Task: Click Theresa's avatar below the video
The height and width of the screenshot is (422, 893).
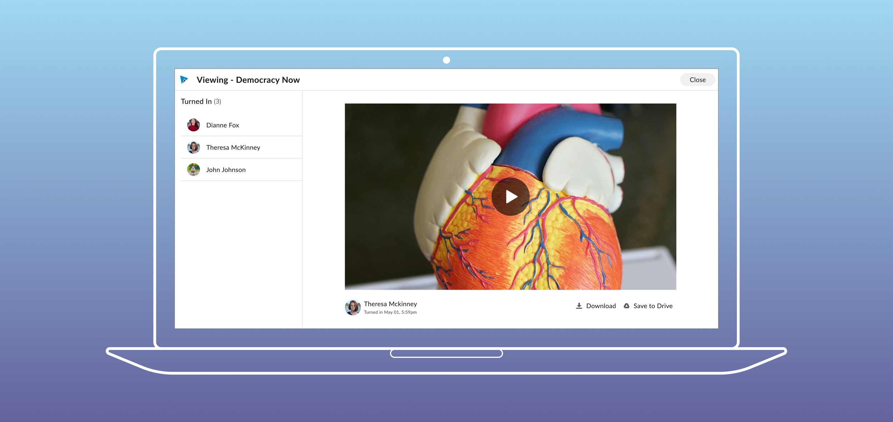Action: (x=353, y=307)
